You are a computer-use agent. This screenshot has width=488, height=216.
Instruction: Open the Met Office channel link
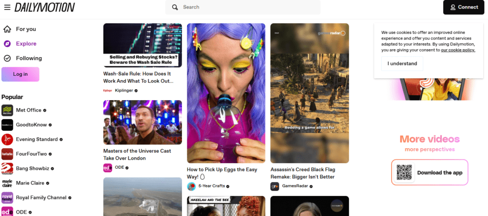coord(29,110)
